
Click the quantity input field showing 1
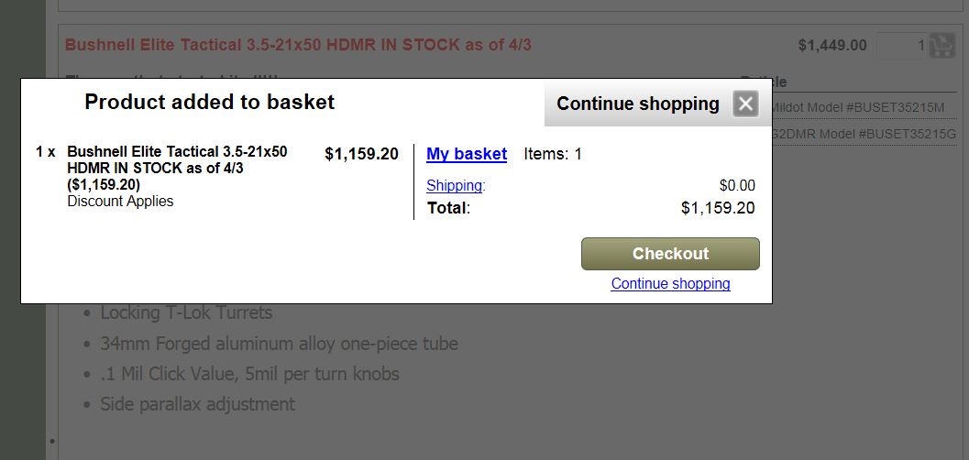[x=901, y=46]
